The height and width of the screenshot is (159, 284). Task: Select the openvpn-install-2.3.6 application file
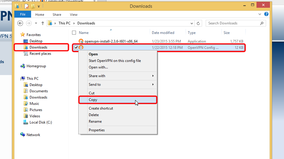click(x=111, y=41)
